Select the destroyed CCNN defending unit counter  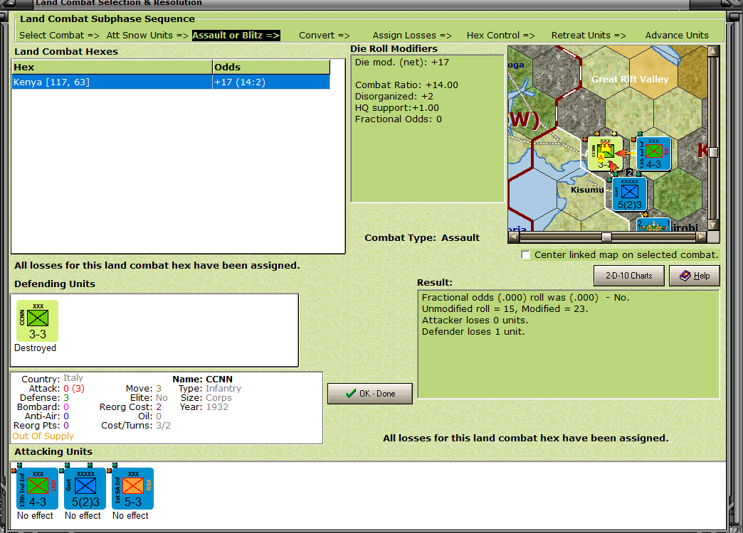36,321
